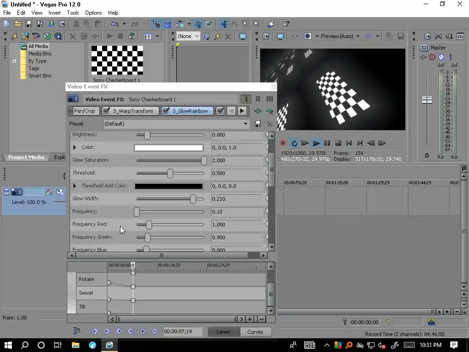
Task: Click Extract Audio from CD icon
Action: point(47,36)
